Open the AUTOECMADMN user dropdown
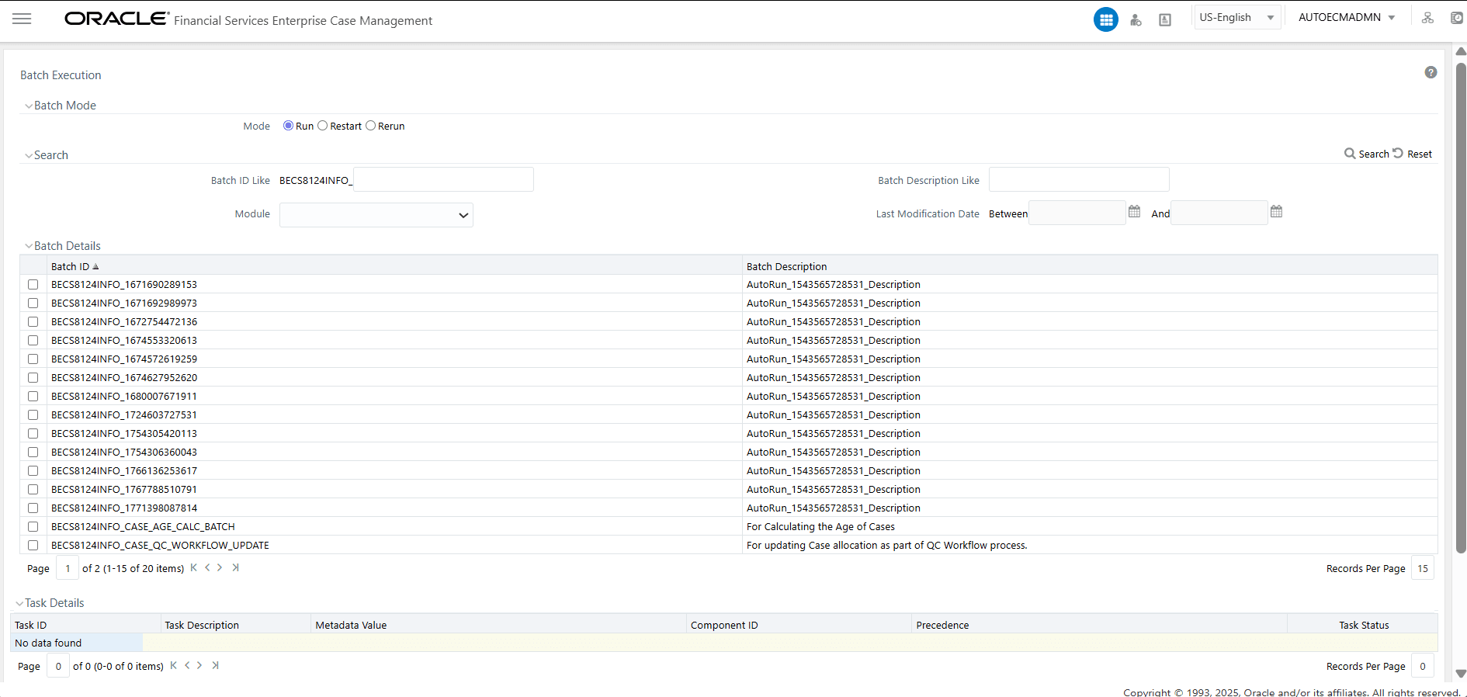The height and width of the screenshot is (697, 1467). pos(1347,17)
